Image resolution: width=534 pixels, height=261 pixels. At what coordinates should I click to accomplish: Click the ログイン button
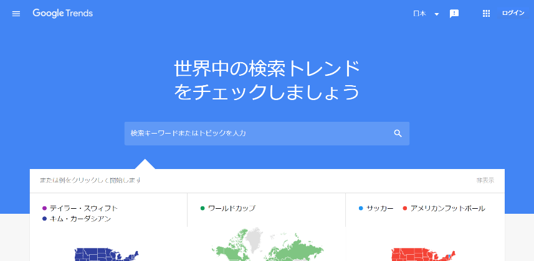click(513, 14)
